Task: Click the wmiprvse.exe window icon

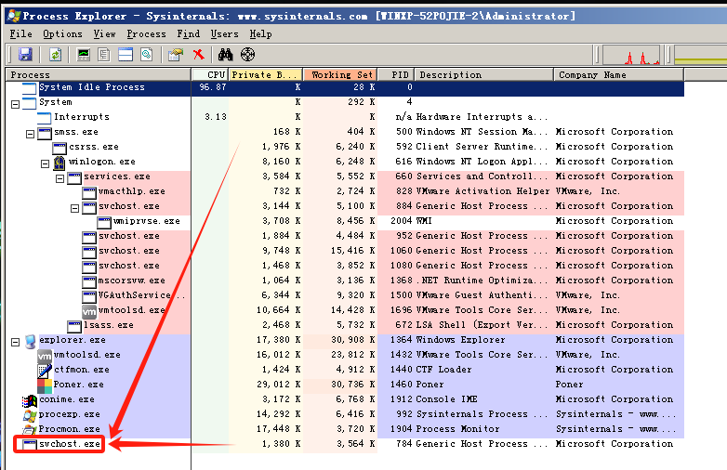Action: [x=104, y=223]
